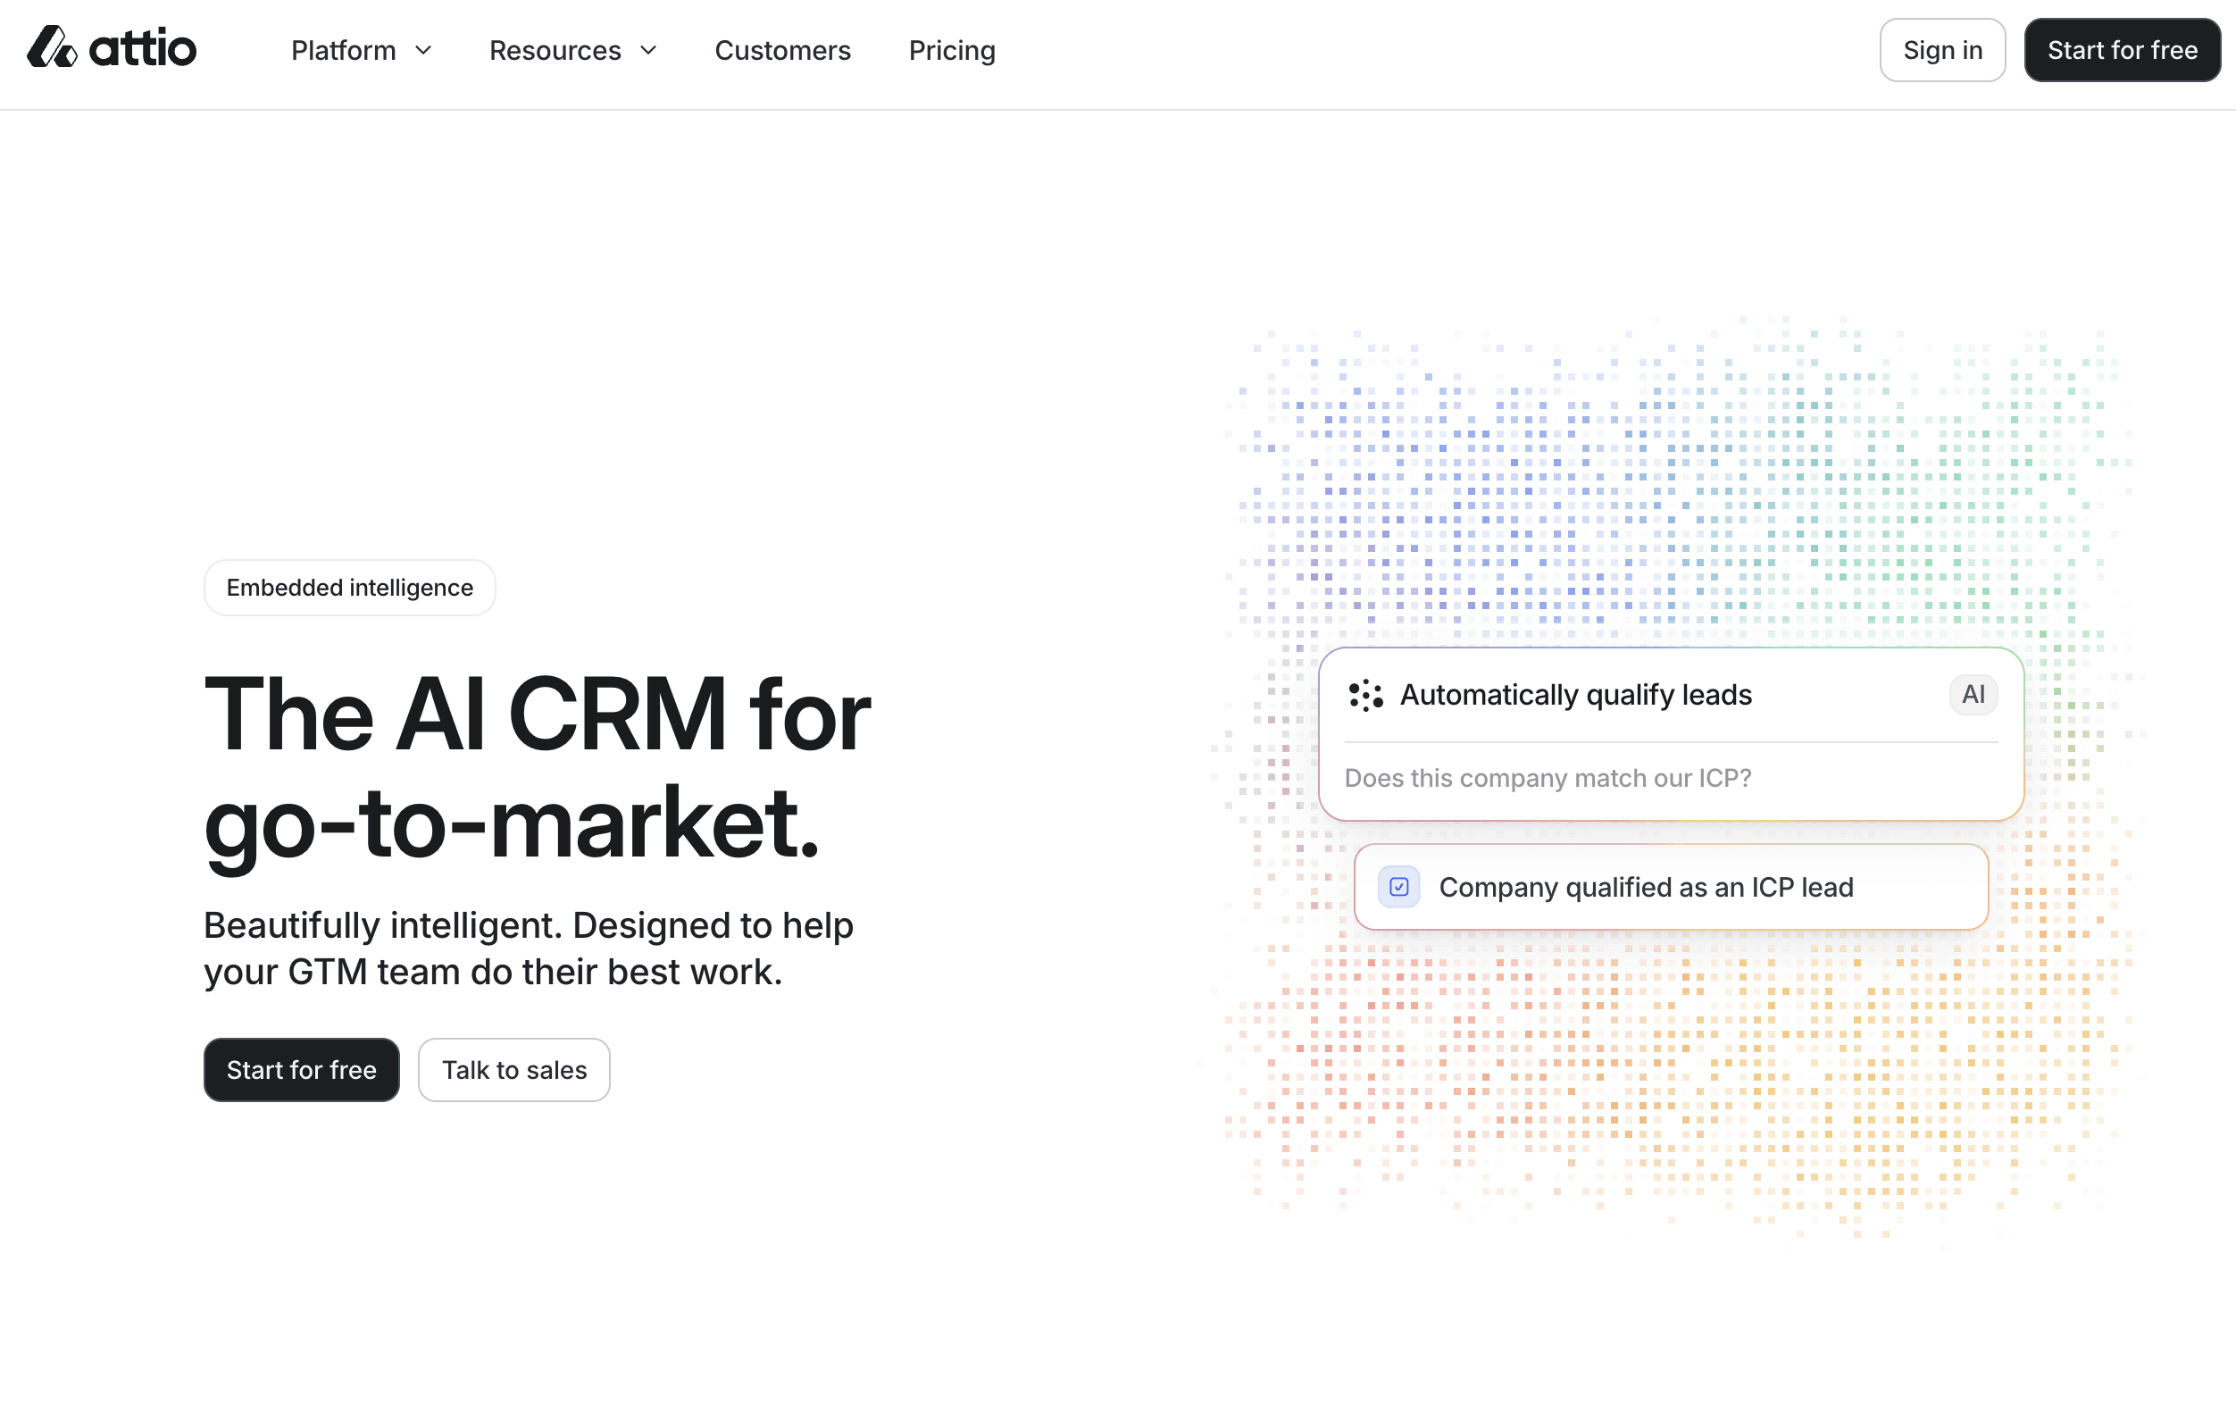Go to the Customers page
Viewport: 2236px width, 1404px height.
782,50
